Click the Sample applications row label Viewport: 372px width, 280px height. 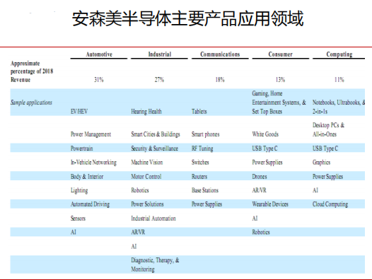(x=31, y=103)
